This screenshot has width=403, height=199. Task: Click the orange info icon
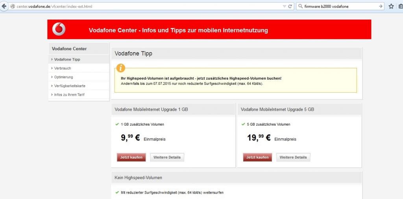point(120,68)
